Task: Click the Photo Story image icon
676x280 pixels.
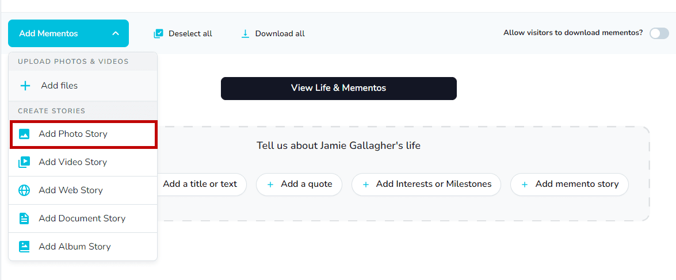Action: [24, 134]
